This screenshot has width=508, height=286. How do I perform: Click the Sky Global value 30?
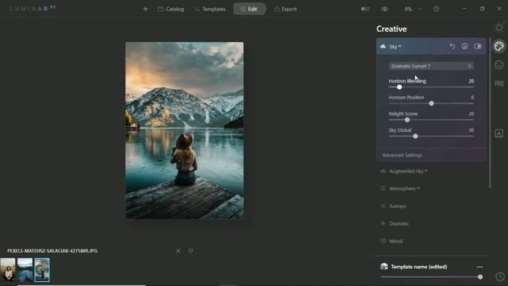click(x=471, y=130)
